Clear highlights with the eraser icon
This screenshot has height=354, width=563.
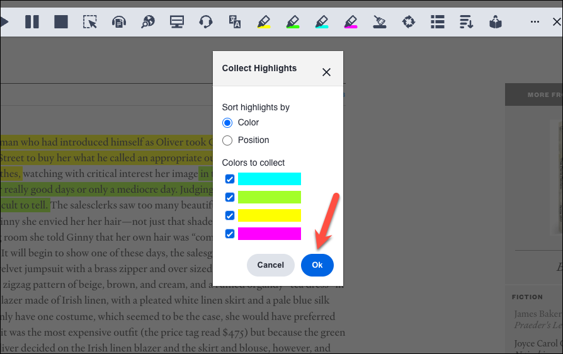pyautogui.click(x=380, y=22)
